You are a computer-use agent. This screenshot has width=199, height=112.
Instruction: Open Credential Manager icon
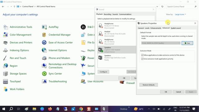pos(44,35)
